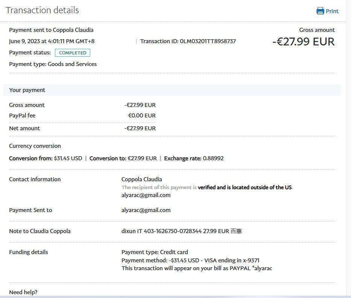Select the Transaction ID number

tap(208, 41)
